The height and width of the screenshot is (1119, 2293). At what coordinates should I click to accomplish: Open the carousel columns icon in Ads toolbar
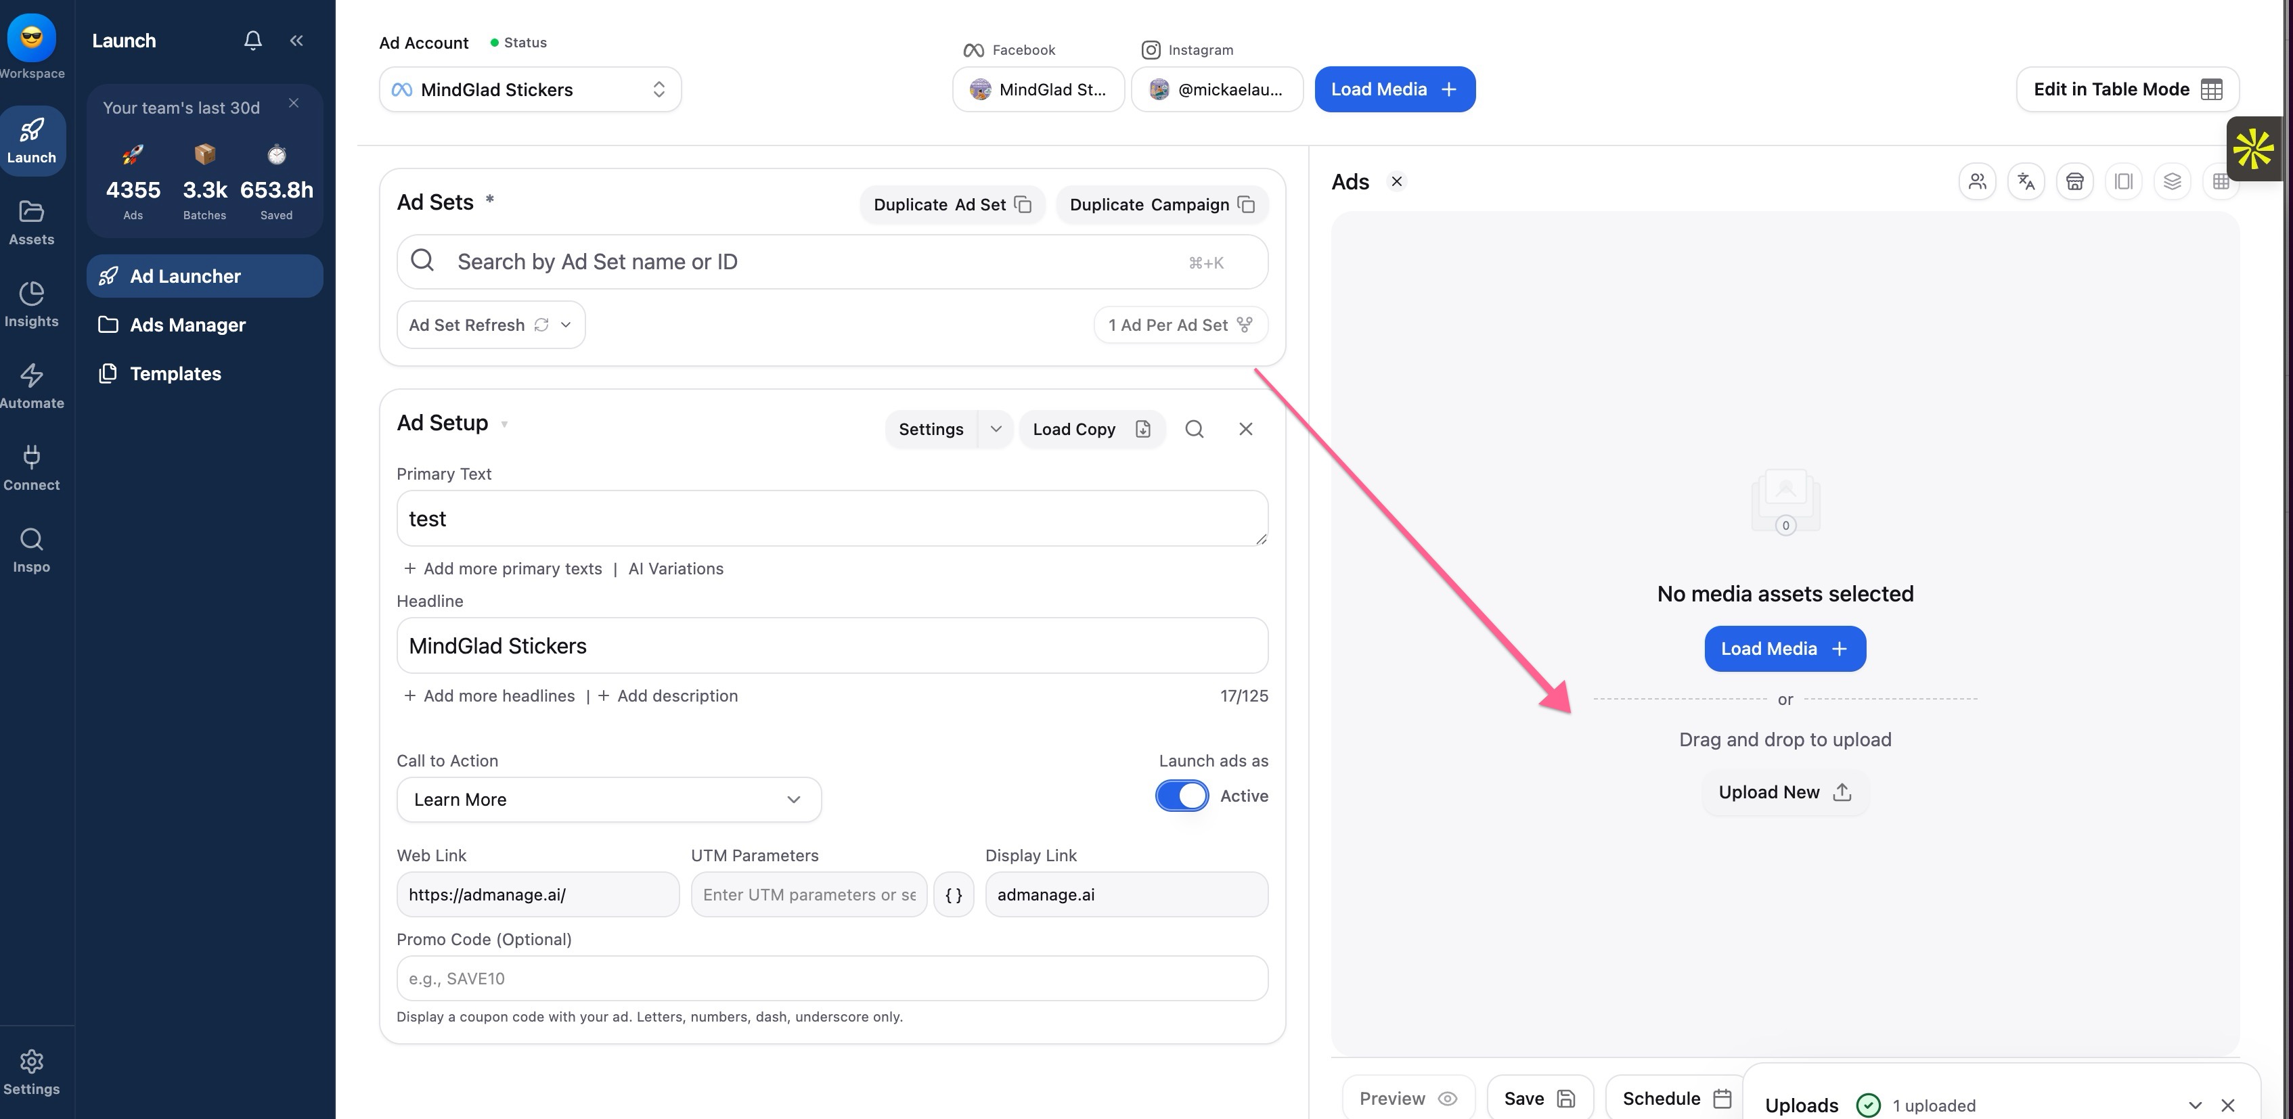(2123, 181)
